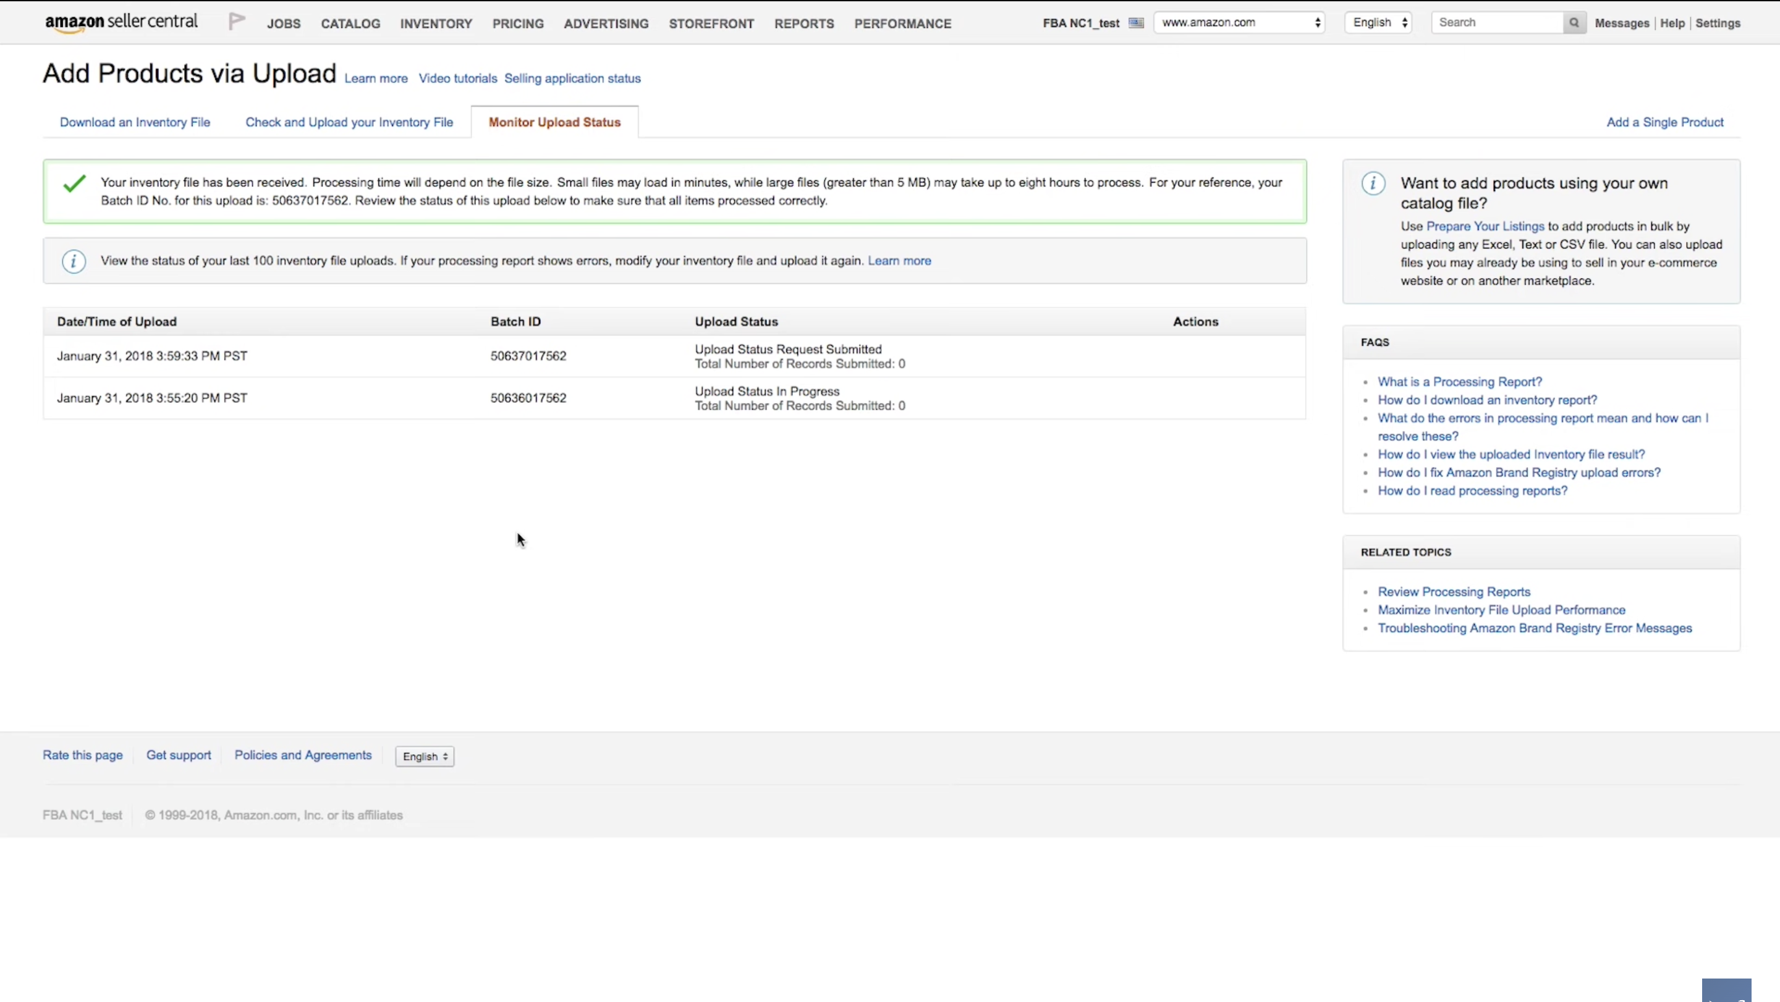Click the search magnifier button
The width and height of the screenshot is (1780, 1002).
coord(1574,23)
